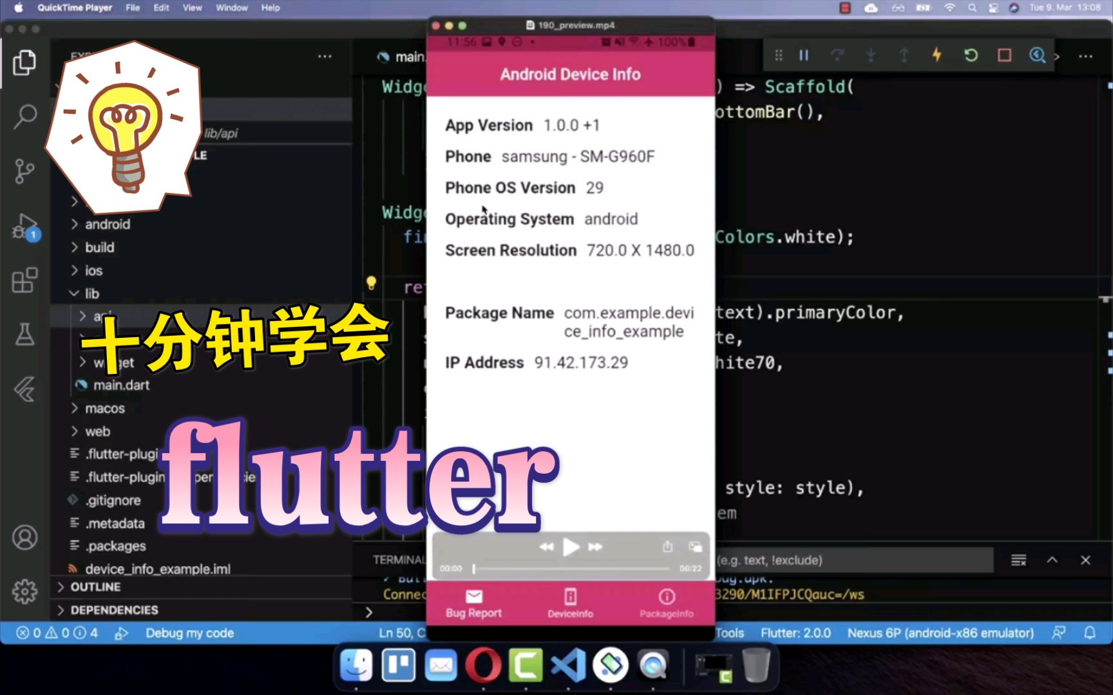
Task: Tap the PackageInfo bottom tab
Action: [667, 604]
